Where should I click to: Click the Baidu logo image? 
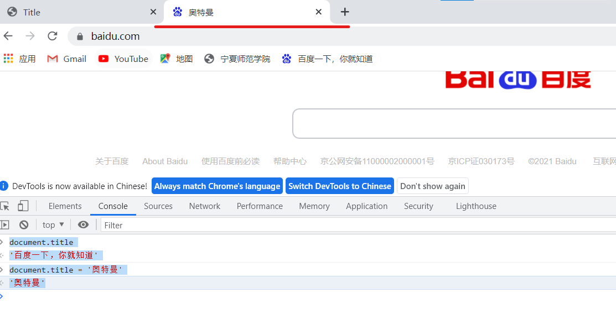click(518, 80)
